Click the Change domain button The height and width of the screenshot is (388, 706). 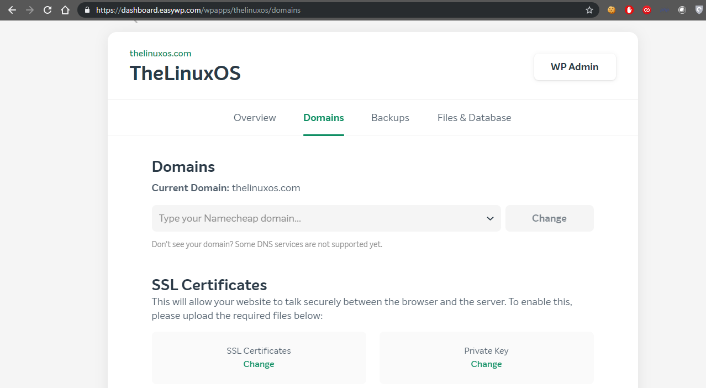pos(549,218)
